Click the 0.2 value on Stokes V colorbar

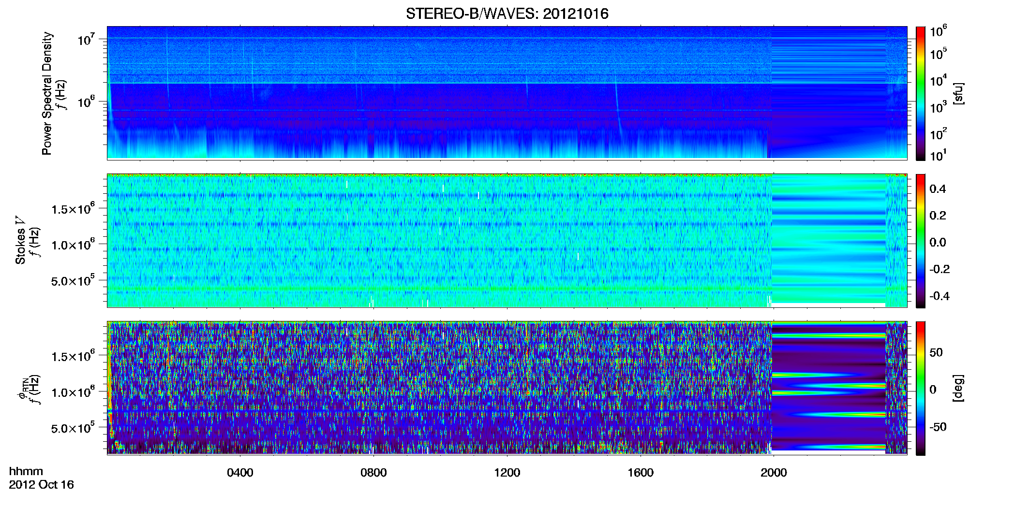(x=938, y=216)
